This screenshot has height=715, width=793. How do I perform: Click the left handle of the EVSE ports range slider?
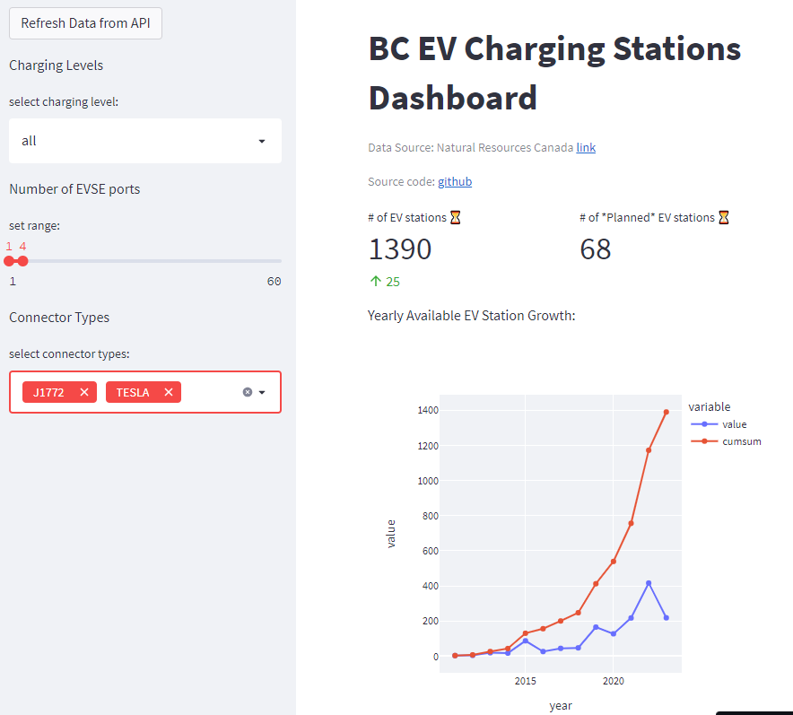[10, 261]
